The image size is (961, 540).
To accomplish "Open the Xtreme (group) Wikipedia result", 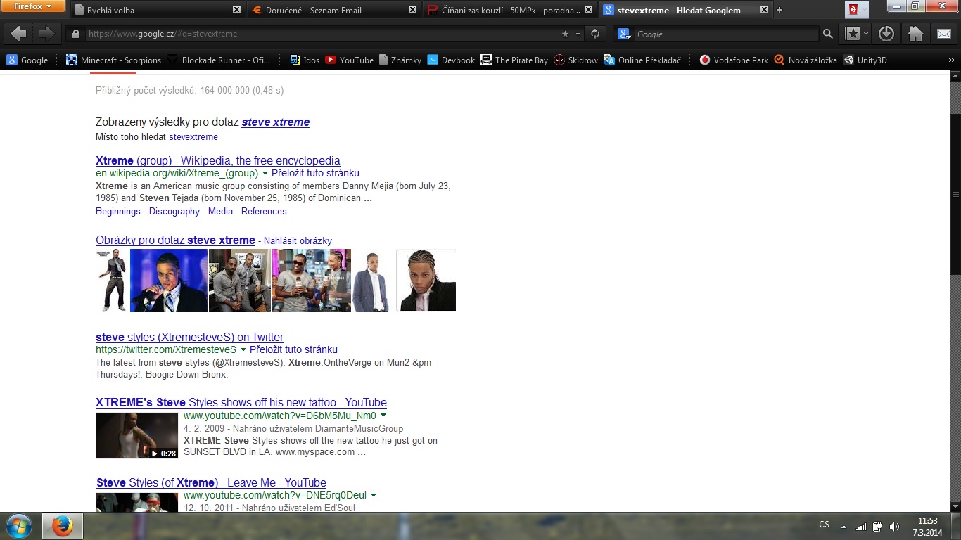I will tap(218, 160).
